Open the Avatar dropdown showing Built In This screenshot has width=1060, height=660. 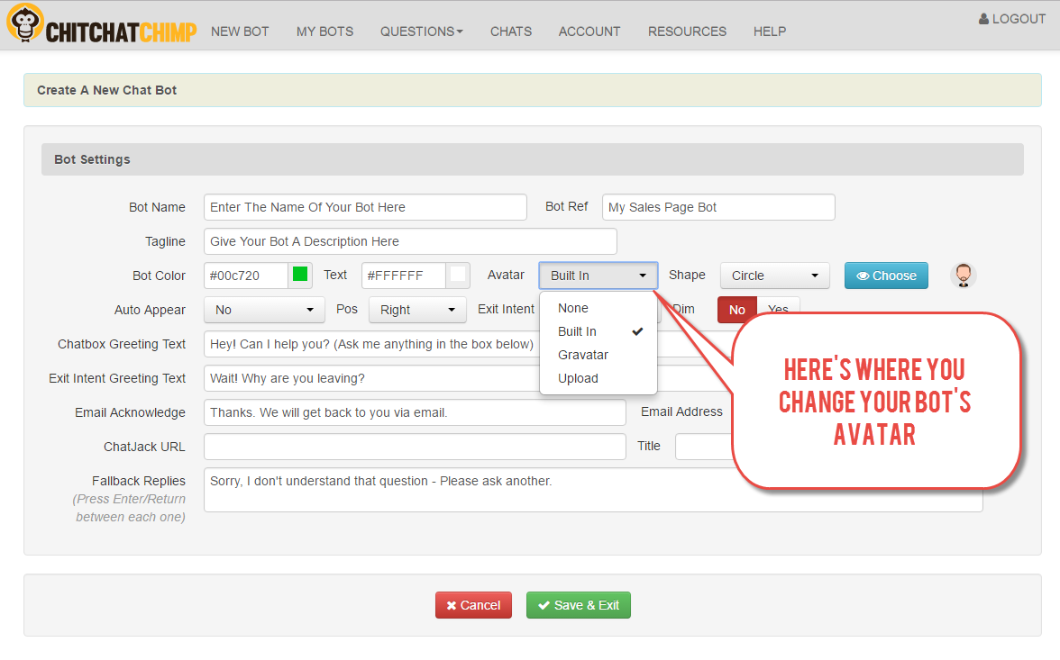pos(599,276)
